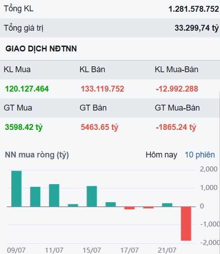This screenshot has width=220, height=254.
Task: Click the 11/07 x-axis date label
Action: coord(54,250)
